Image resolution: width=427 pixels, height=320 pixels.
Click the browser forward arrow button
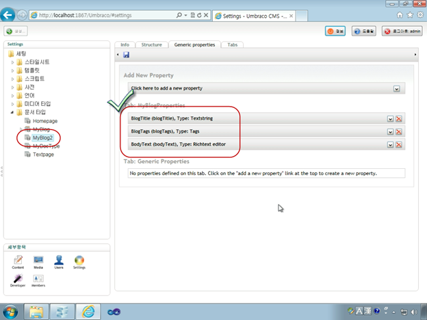[22, 15]
